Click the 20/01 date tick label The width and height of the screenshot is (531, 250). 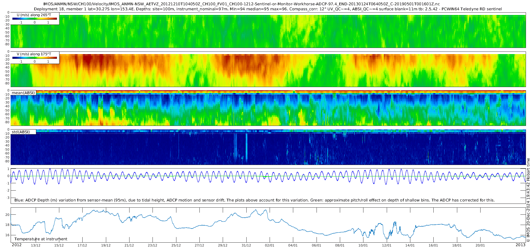click(480, 245)
